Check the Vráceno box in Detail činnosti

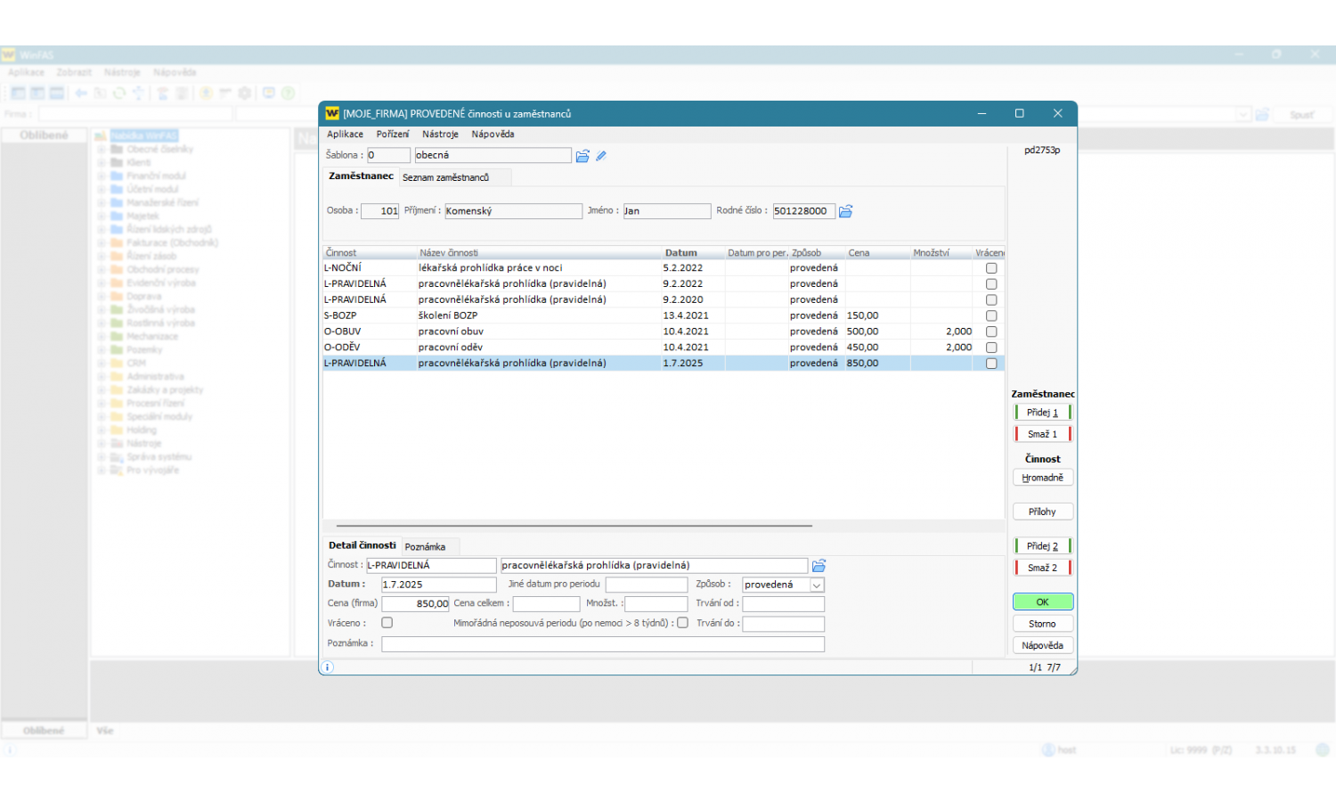click(x=387, y=623)
